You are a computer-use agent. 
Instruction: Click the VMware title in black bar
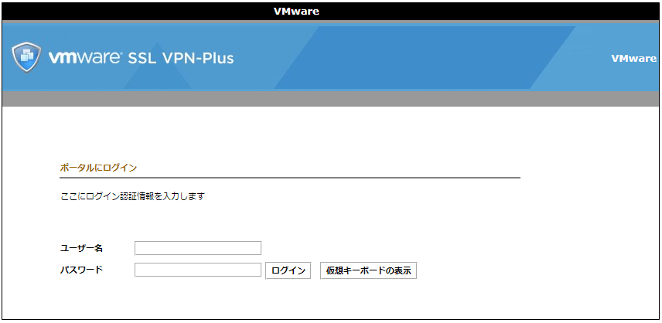point(296,12)
